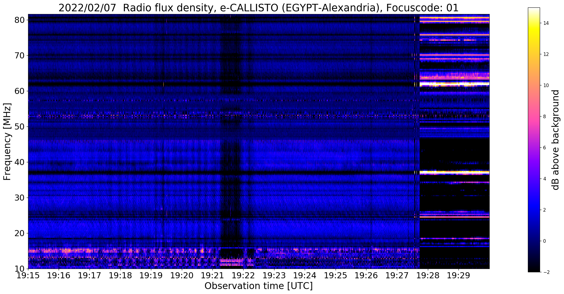Click the 19:23 time tick label
564x294 pixels.
[274, 275]
